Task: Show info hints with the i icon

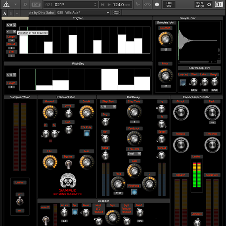Action: 157,5
